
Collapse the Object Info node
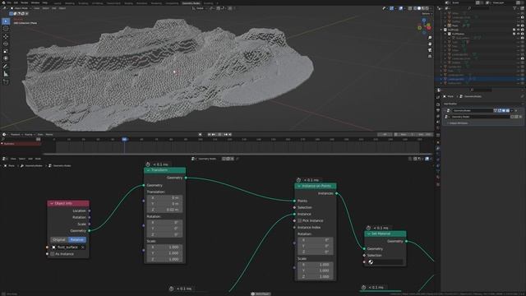click(x=52, y=203)
